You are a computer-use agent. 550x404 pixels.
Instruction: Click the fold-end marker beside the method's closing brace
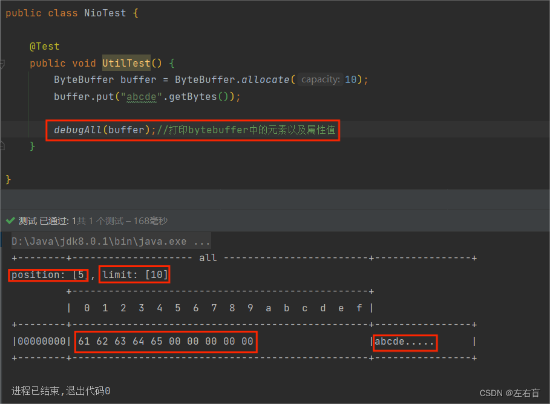(2, 145)
